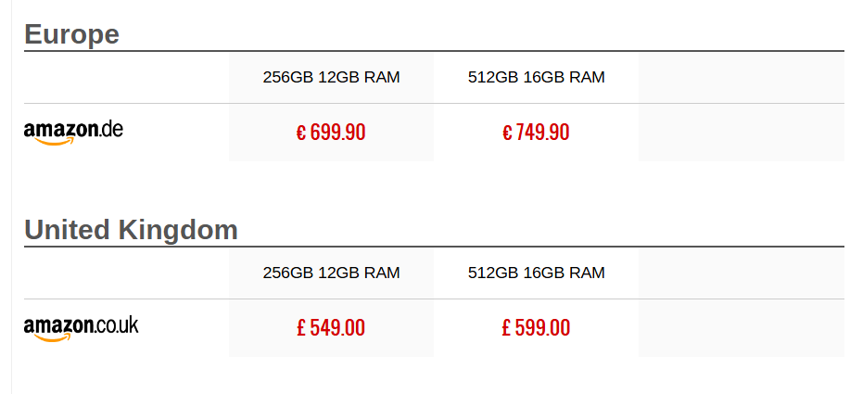850x394 pixels.
Task: Select the 256GB 12GB RAM header under Europe
Action: [x=331, y=77]
